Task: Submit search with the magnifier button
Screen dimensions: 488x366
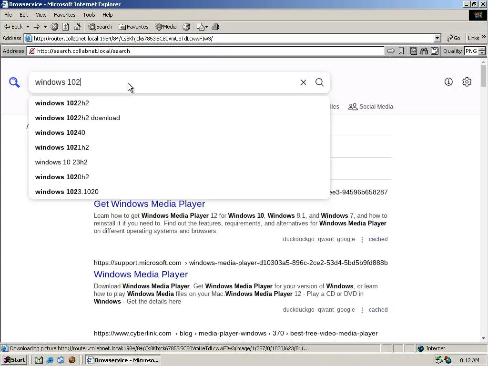Action: coord(320,82)
